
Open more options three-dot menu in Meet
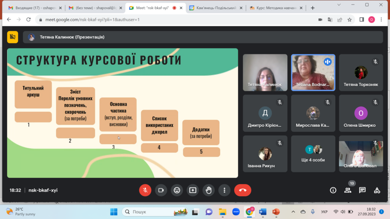225,190
